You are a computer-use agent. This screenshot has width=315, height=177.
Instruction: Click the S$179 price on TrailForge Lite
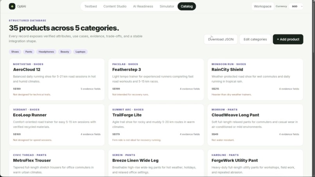116,134
